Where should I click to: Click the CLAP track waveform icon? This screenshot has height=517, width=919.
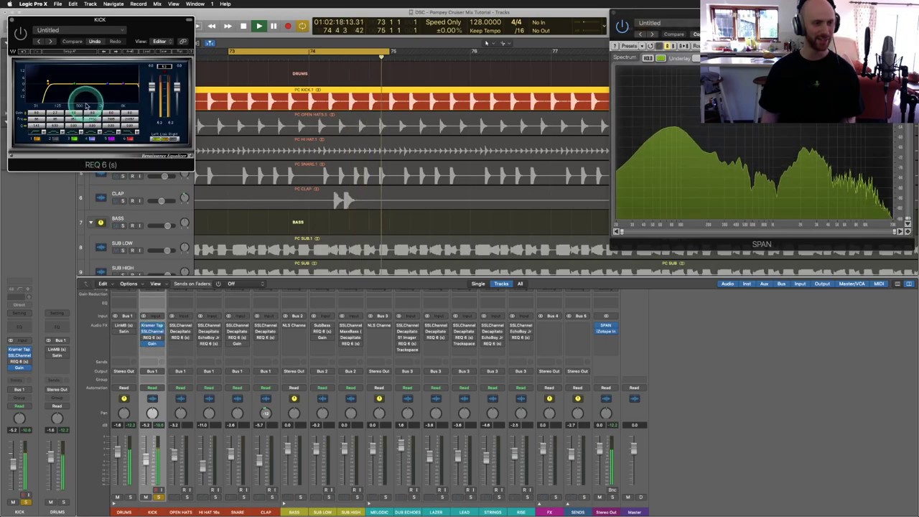(x=101, y=197)
